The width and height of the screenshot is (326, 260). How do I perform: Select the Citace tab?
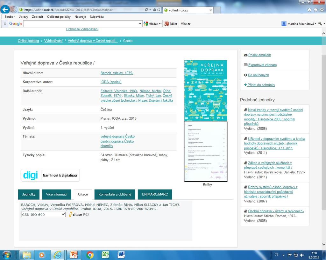point(83,194)
